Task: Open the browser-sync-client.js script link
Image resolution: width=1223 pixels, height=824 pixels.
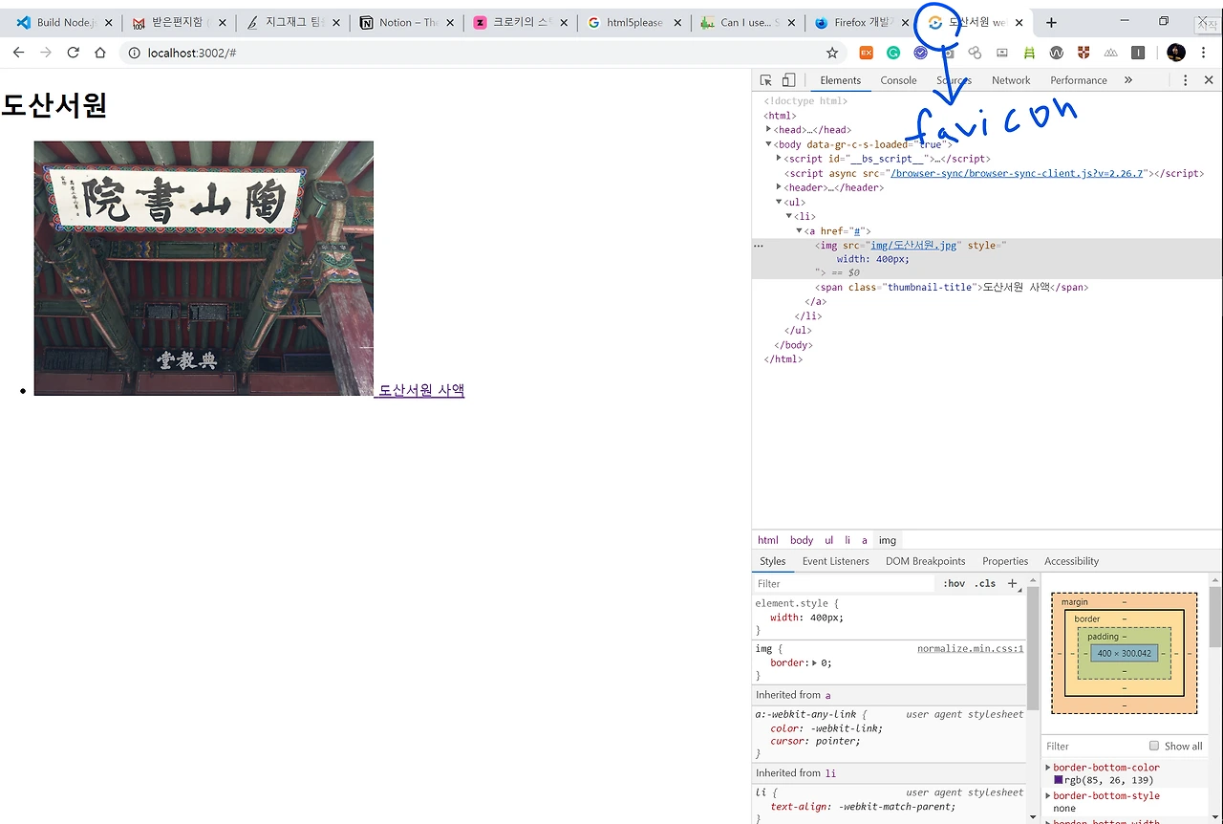Action: [x=1017, y=173]
